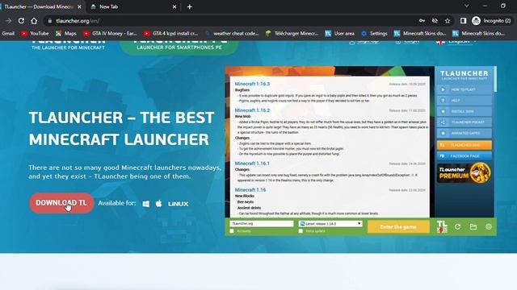Click the address bar URL field
The height and width of the screenshot is (290, 517).
coord(231,21)
